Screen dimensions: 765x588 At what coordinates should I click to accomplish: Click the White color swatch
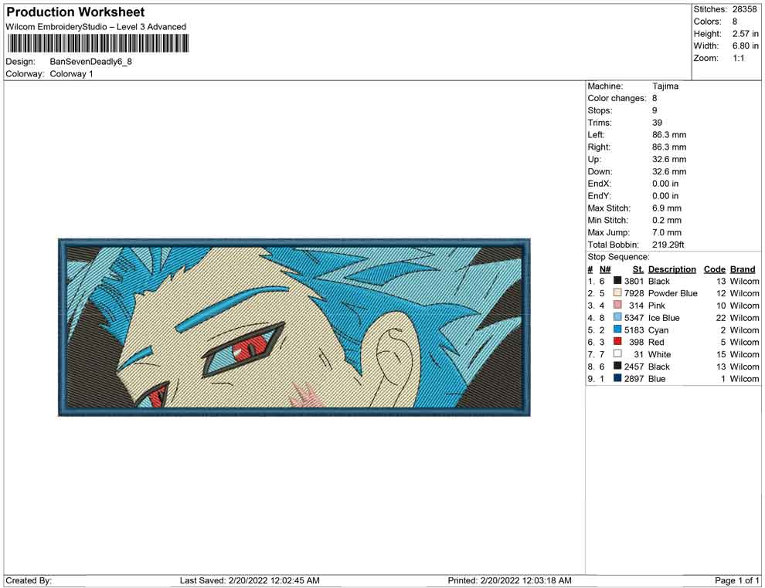pyautogui.click(x=617, y=353)
